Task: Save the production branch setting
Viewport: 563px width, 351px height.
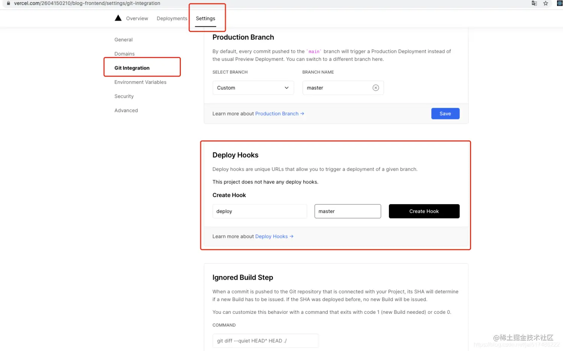Action: point(445,114)
